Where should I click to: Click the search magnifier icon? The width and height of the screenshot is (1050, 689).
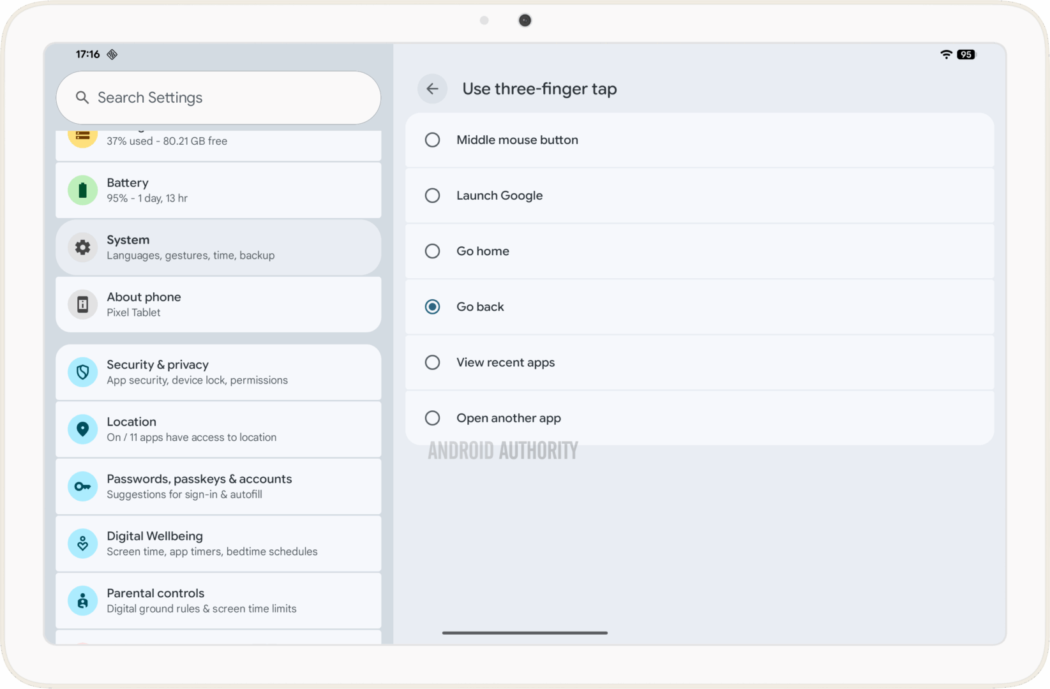[x=82, y=98]
